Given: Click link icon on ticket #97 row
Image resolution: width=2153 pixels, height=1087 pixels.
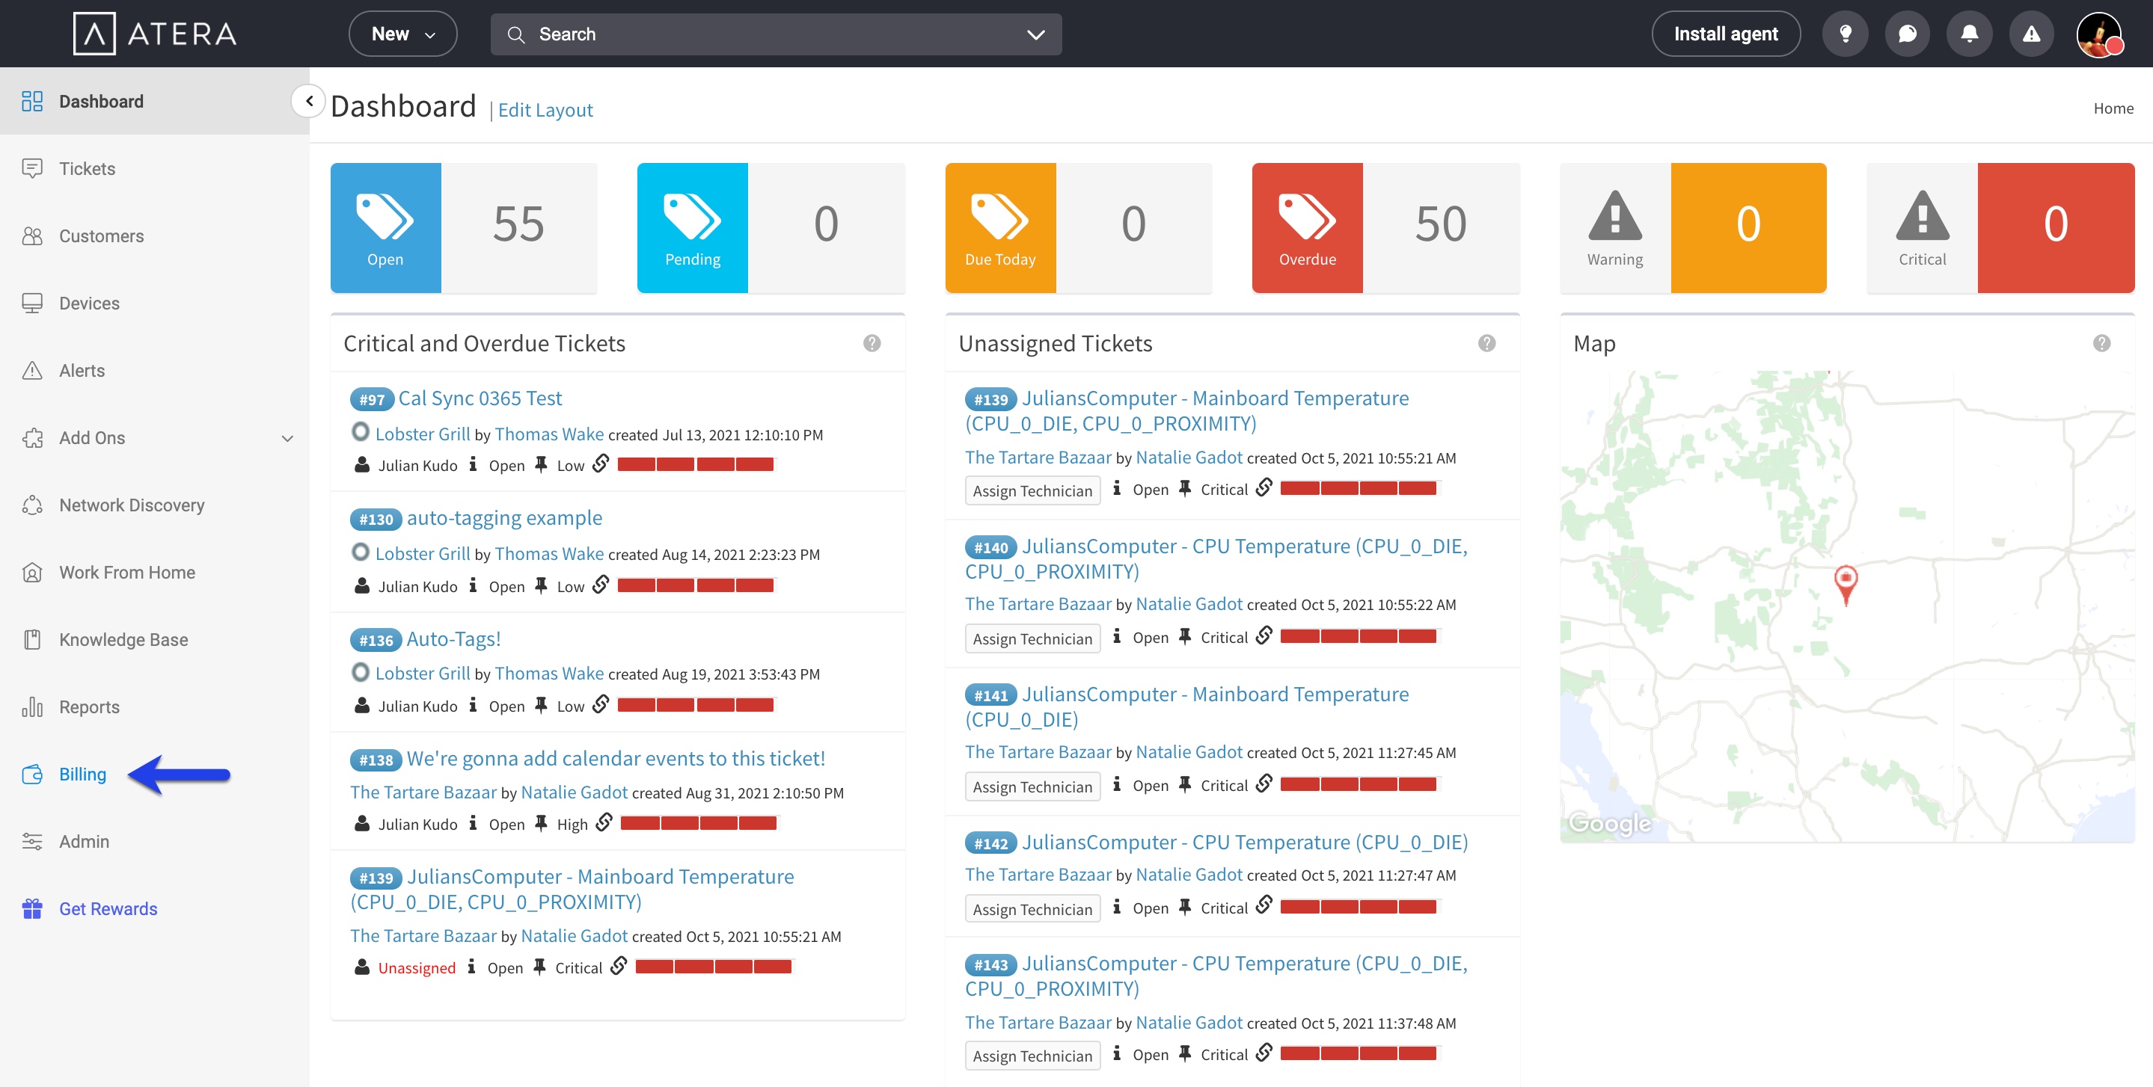Looking at the screenshot, I should [x=601, y=463].
